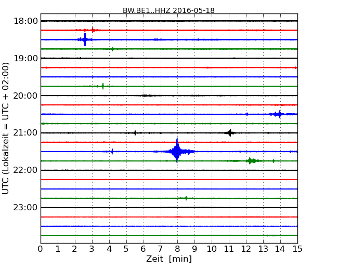Click the green spike near minute 8.5

coord(186,198)
